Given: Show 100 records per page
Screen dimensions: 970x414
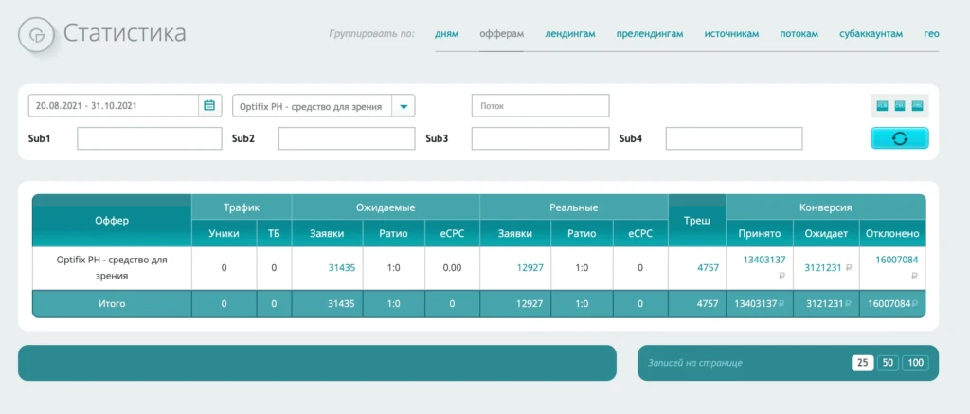Looking at the screenshot, I should pyautogui.click(x=916, y=363).
